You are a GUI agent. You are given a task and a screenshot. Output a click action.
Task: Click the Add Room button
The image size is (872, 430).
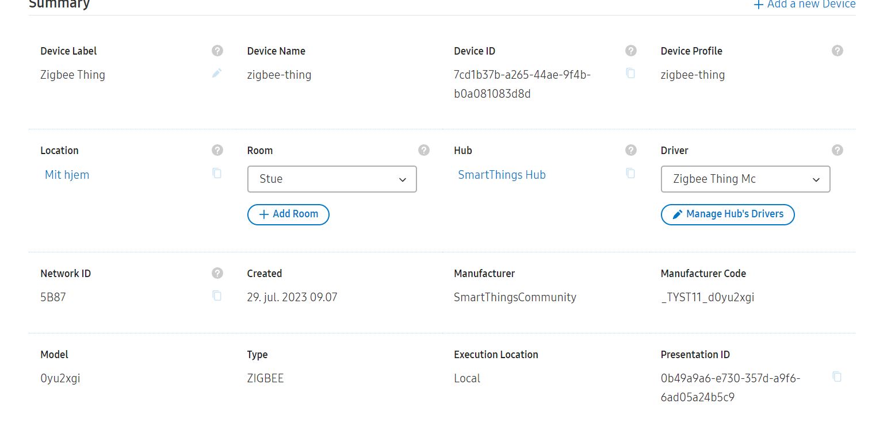coord(288,214)
